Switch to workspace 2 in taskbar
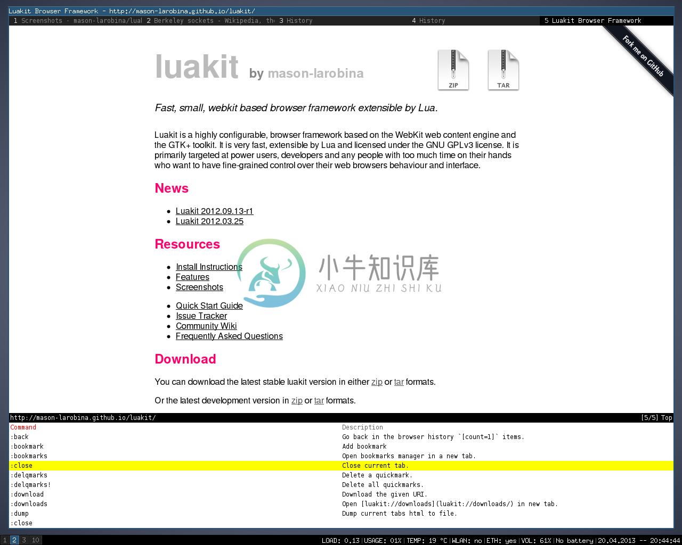The width and height of the screenshot is (682, 545). 14,540
